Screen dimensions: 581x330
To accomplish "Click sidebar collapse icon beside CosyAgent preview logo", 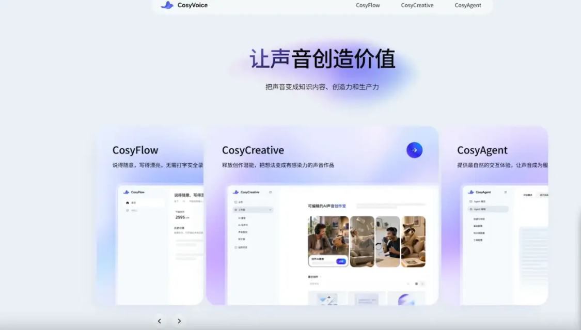I will point(506,192).
